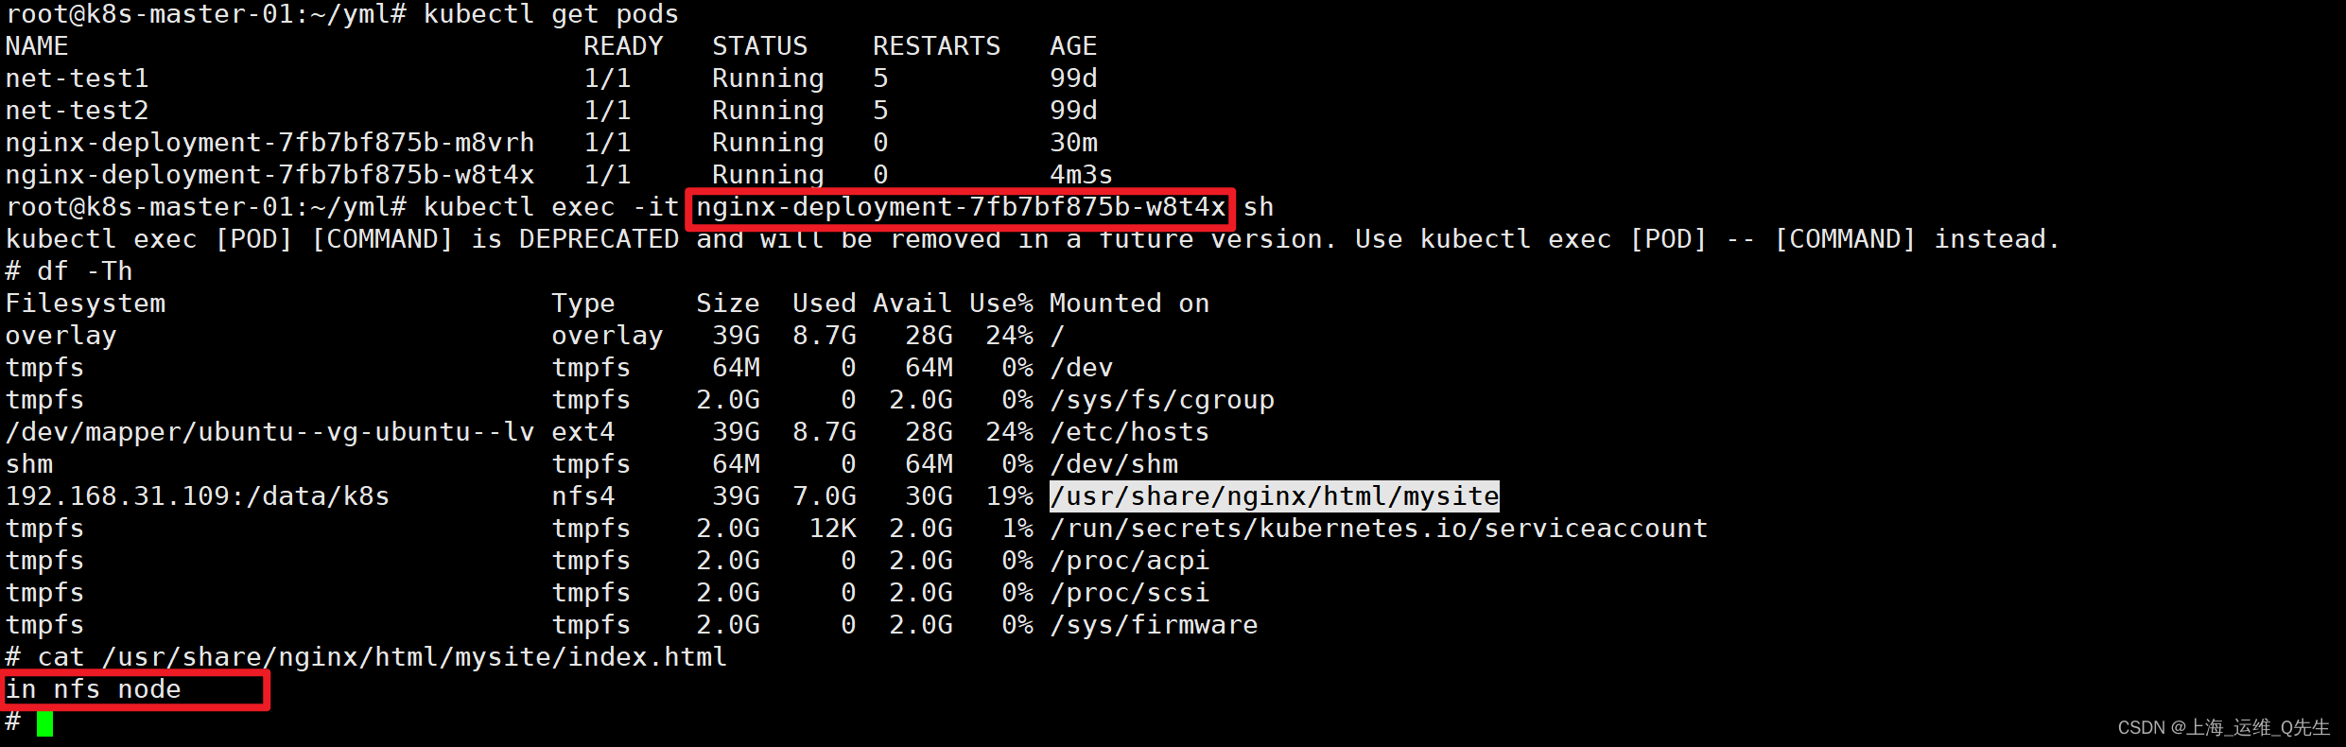Click the pod name net-test2
This screenshot has height=747, width=2346.
(78, 111)
